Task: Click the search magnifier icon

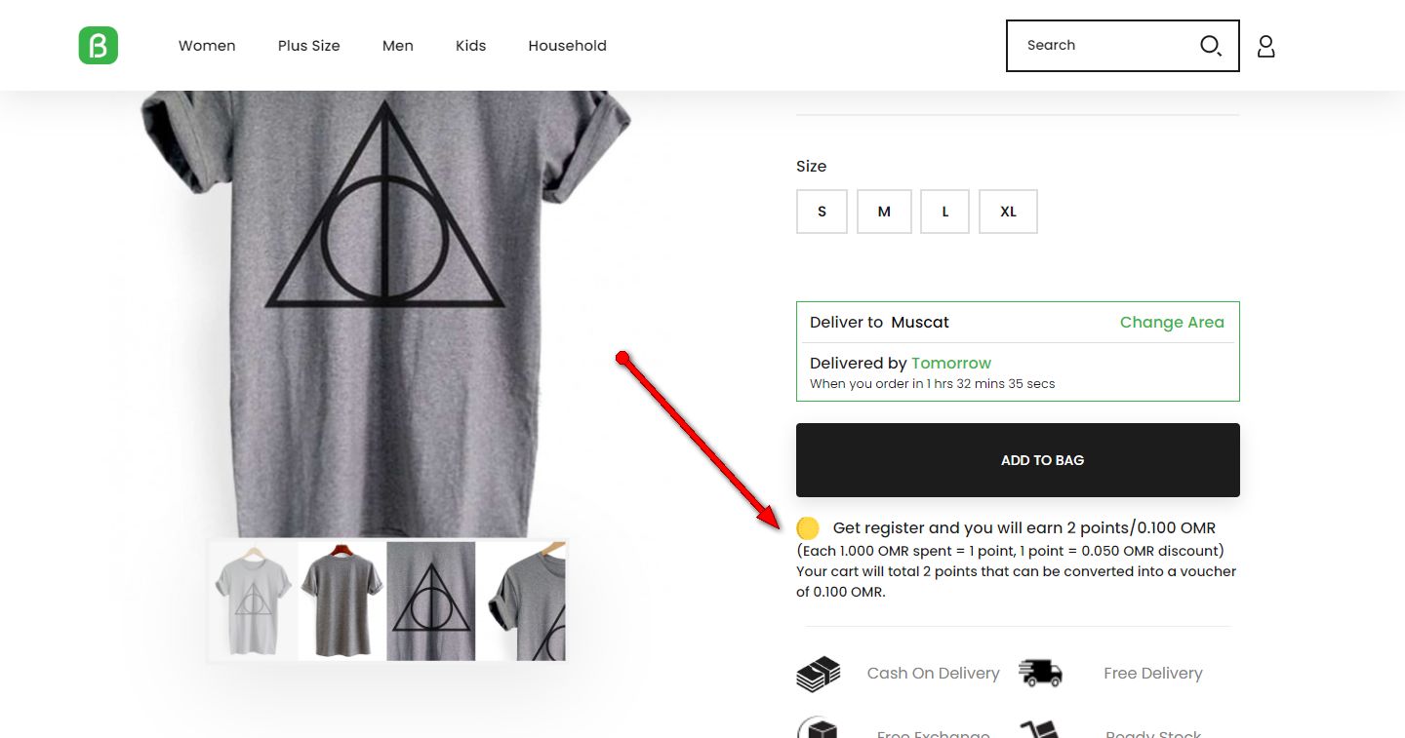Action: (1211, 46)
